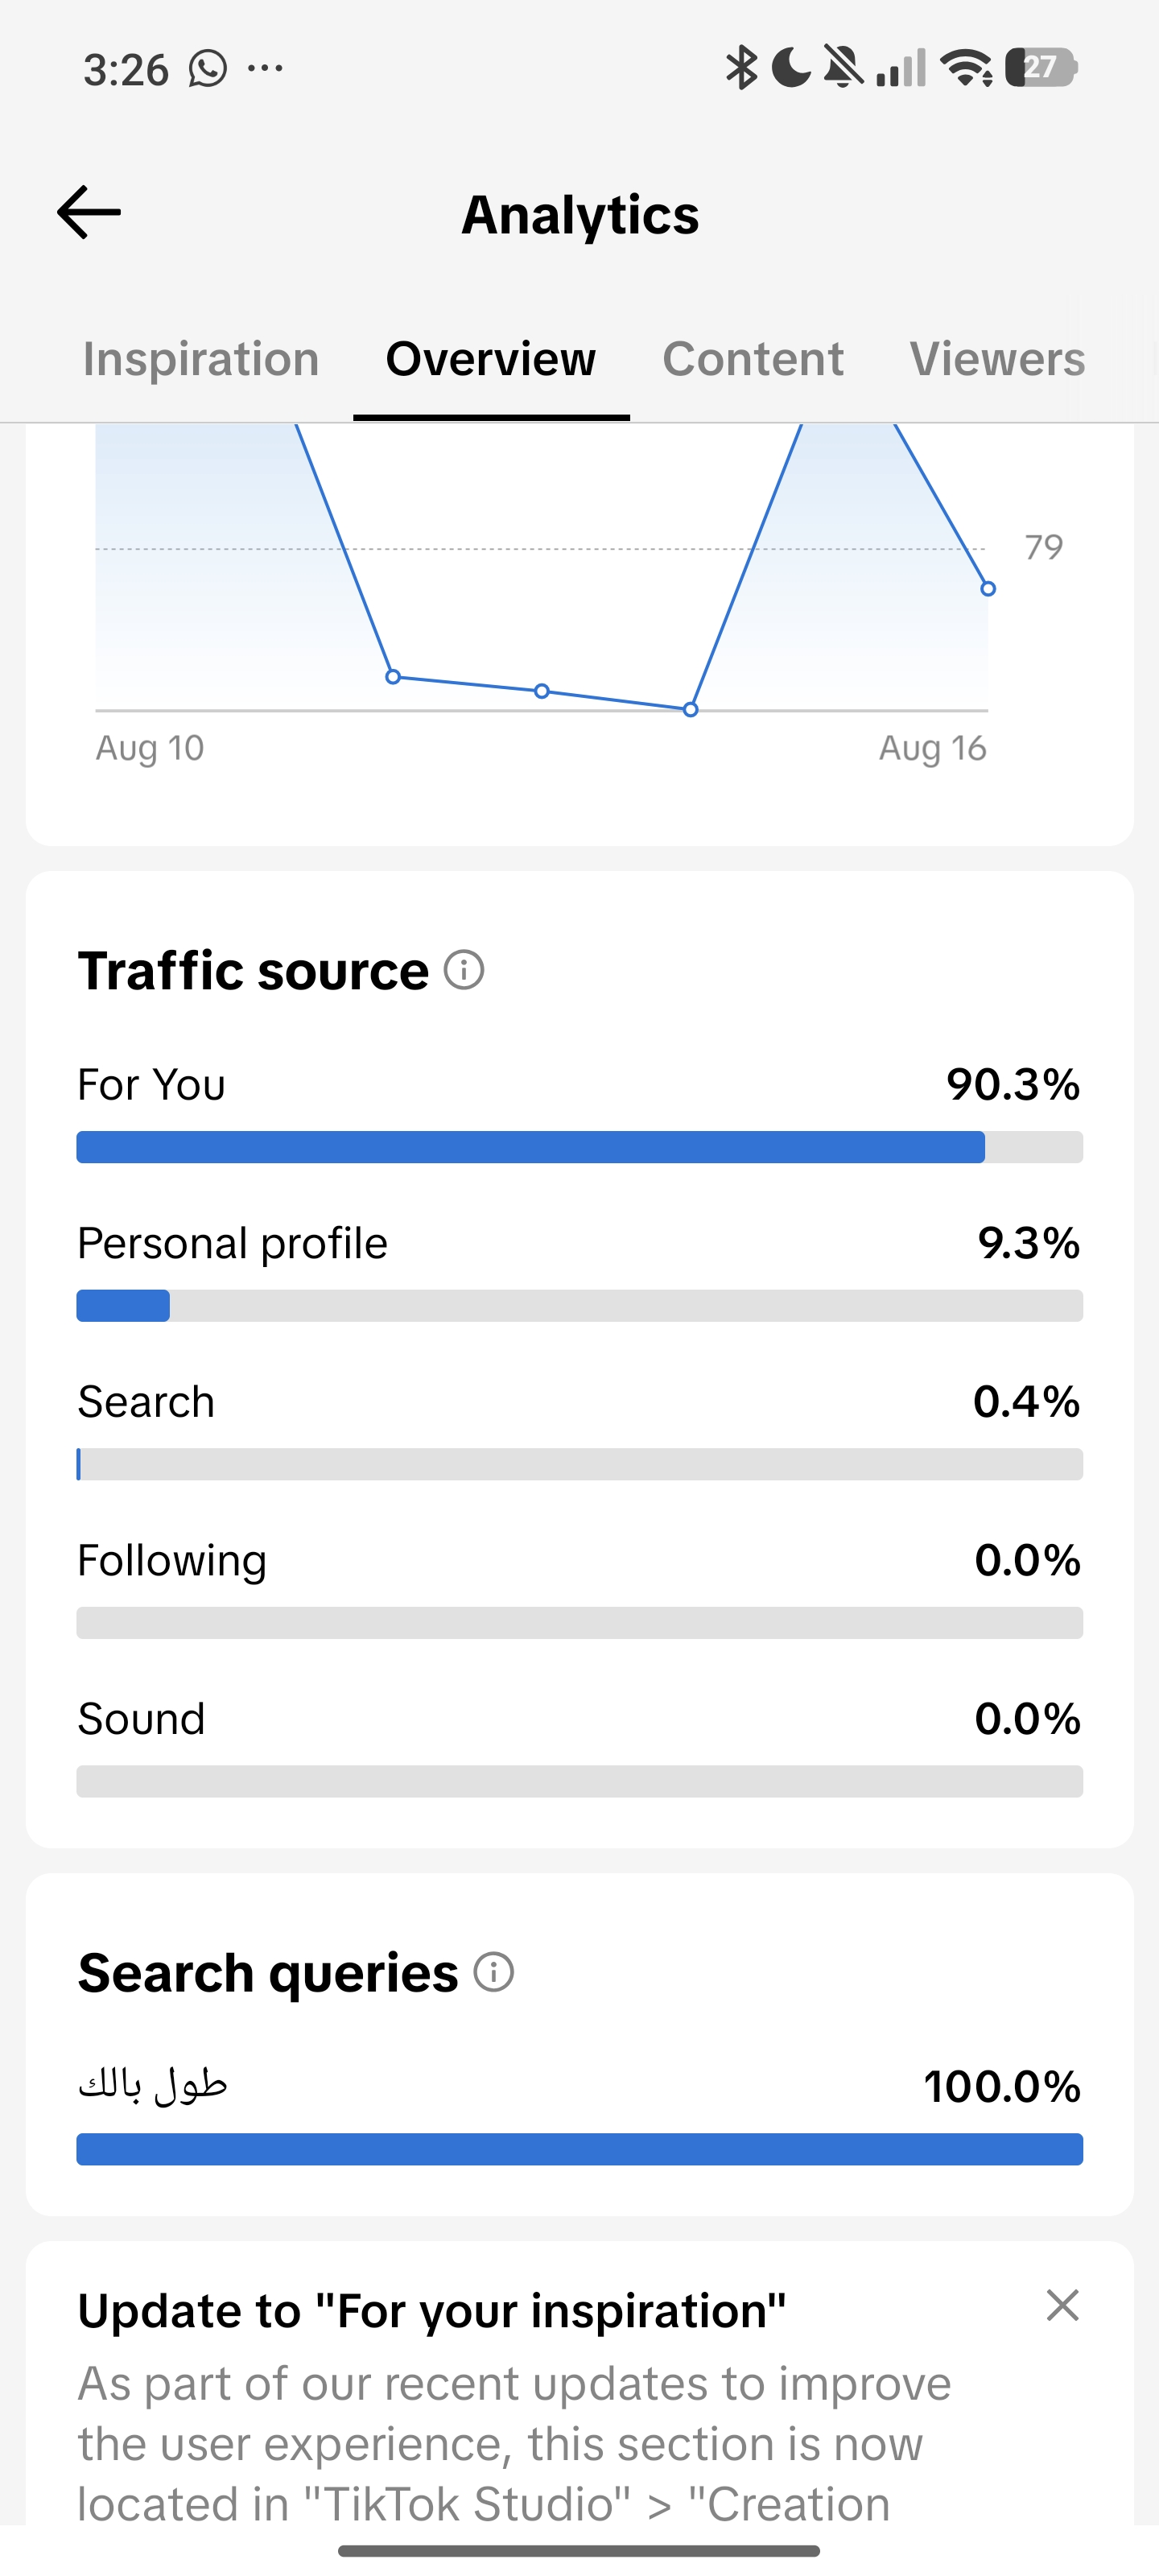Tap the battery status icon

(1040, 68)
